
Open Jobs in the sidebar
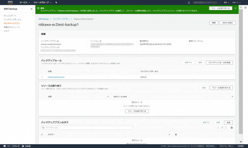click(x=6, y=31)
